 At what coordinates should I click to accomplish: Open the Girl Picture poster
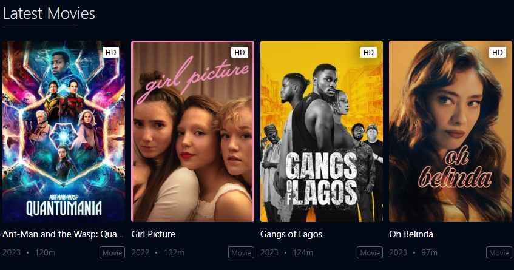tap(192, 132)
